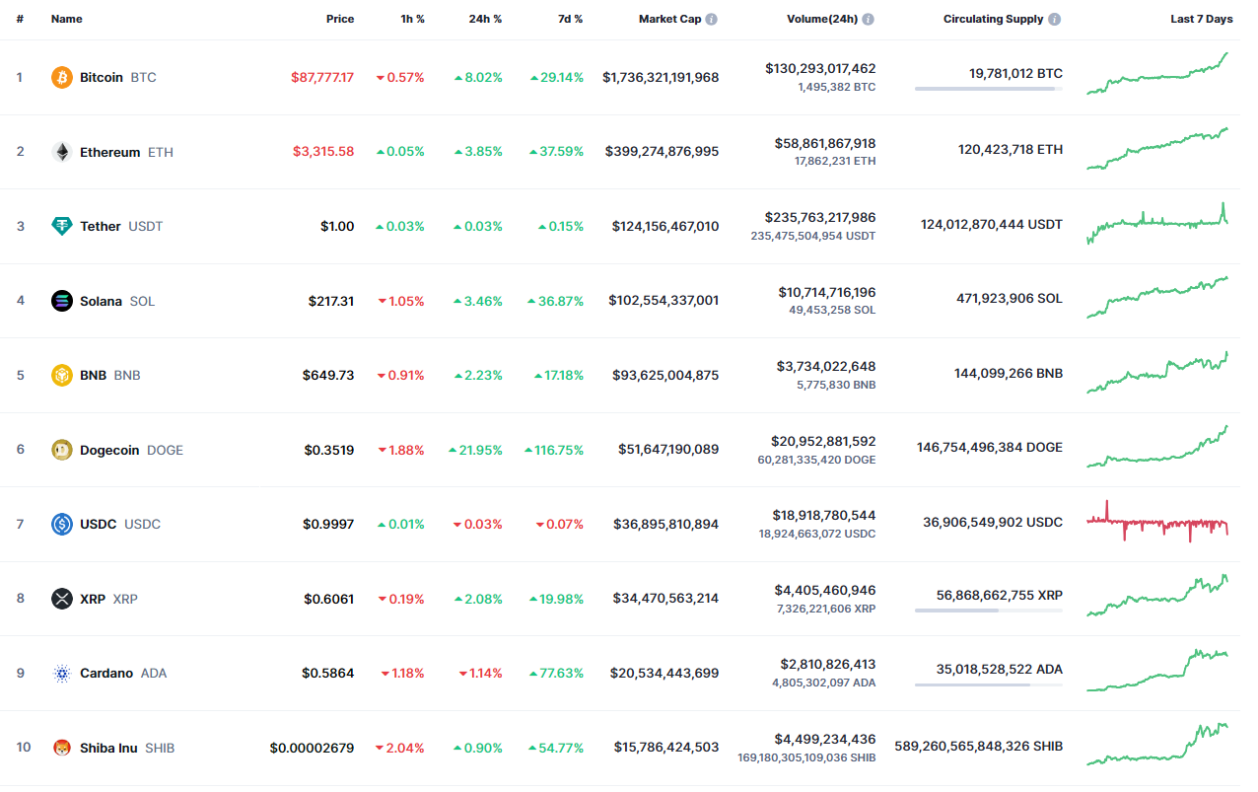Click Shiba Inu price $0.00002679
The width and height of the screenshot is (1258, 792).
(312, 748)
